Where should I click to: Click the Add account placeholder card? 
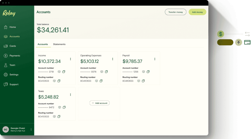point(99,103)
